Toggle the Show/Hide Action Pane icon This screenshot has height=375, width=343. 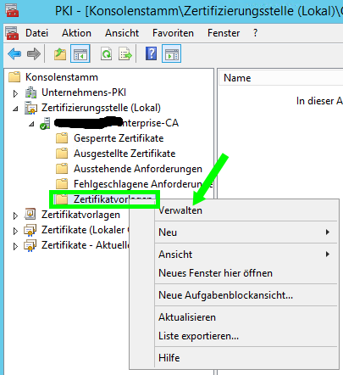171,53
